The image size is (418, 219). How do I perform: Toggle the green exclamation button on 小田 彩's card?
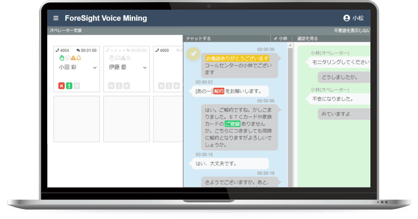coord(69,86)
